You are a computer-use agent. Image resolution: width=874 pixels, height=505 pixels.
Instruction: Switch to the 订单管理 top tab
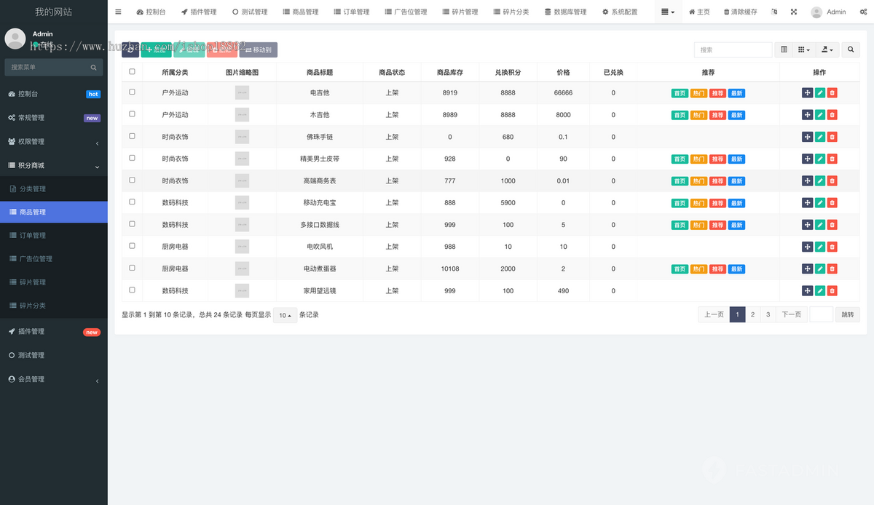coord(351,12)
